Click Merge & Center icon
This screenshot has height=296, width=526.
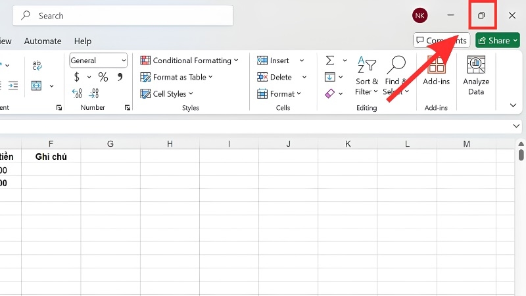pos(36,86)
